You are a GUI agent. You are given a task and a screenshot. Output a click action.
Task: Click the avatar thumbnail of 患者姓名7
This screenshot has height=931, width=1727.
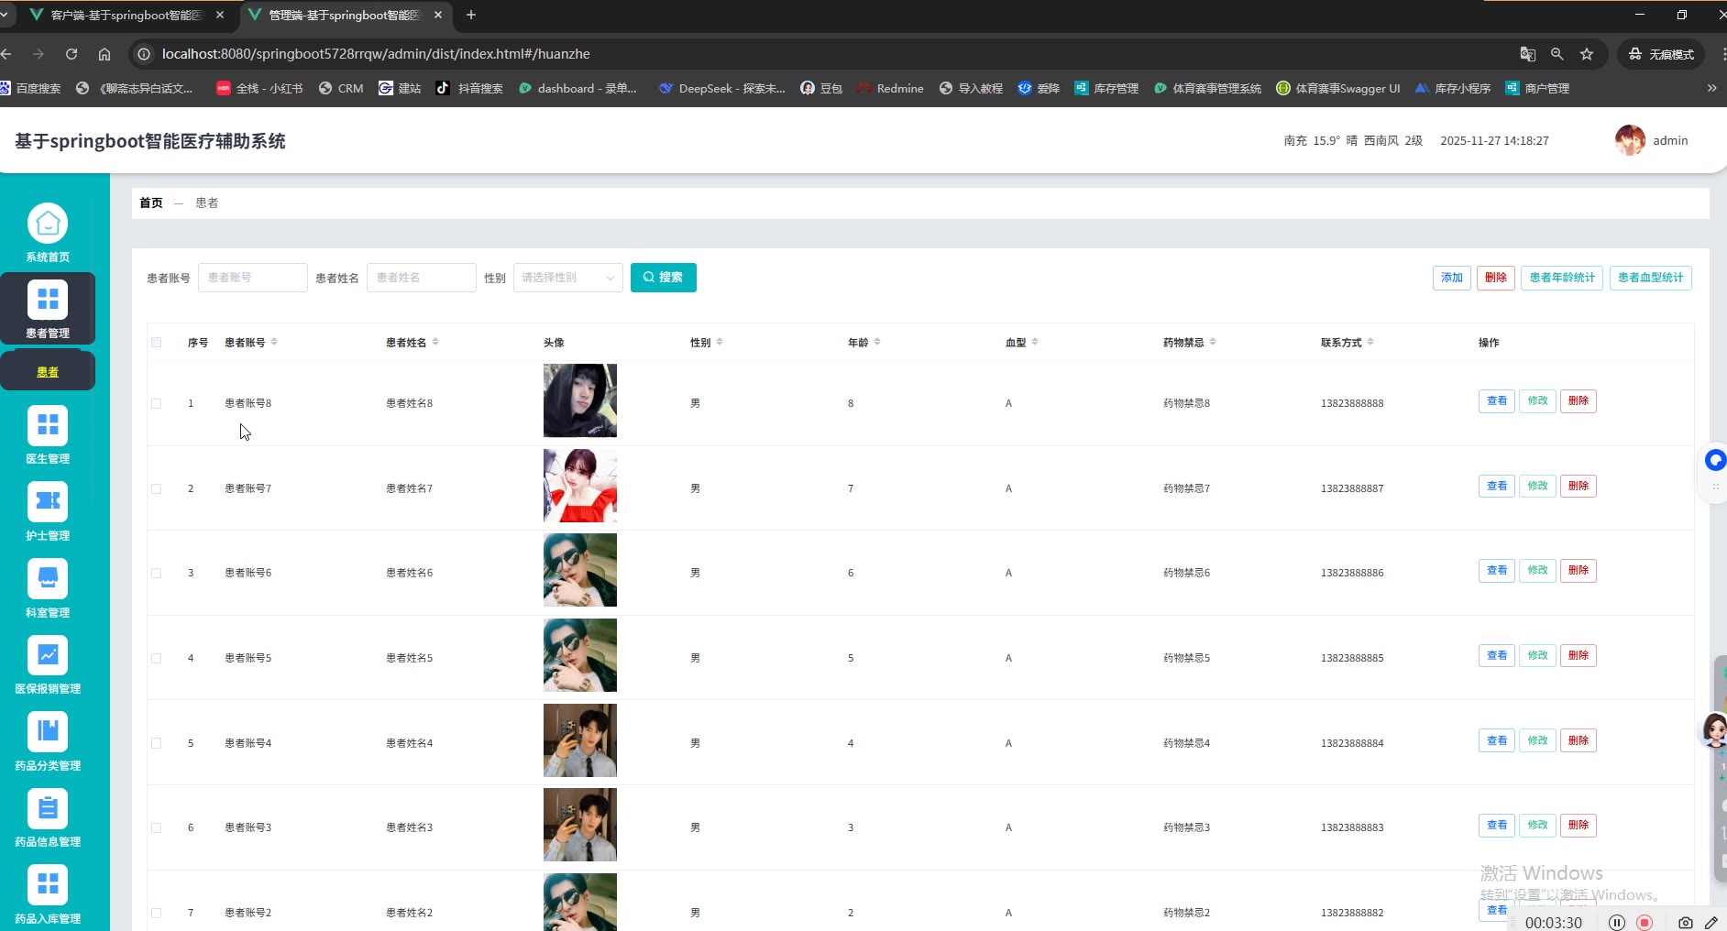click(580, 486)
